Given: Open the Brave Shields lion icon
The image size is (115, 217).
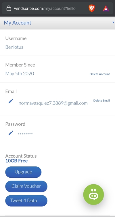Looking at the screenshot, I should point(92,8).
